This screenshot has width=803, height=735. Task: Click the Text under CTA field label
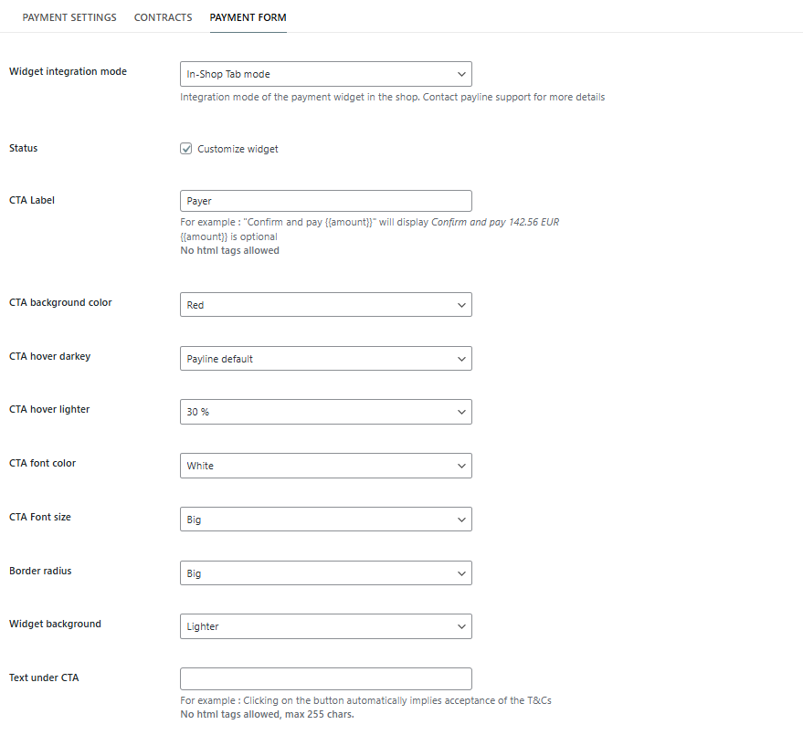tap(44, 677)
